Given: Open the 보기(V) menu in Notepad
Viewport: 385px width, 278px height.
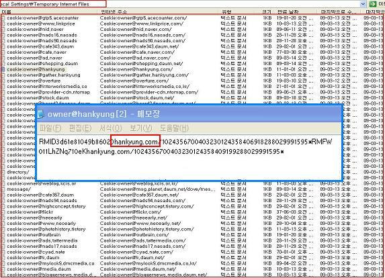Looking at the screenshot, I should (x=141, y=128).
